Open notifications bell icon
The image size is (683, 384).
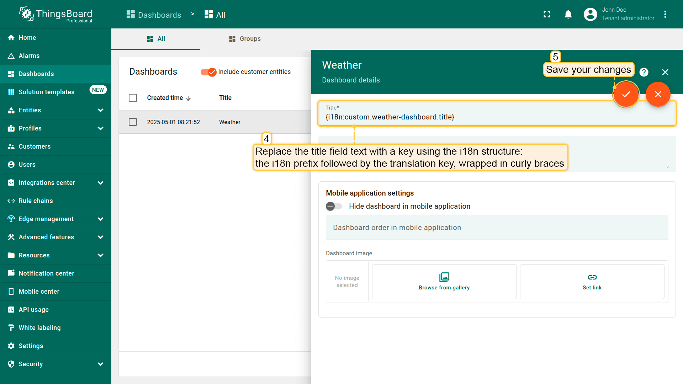(x=568, y=15)
